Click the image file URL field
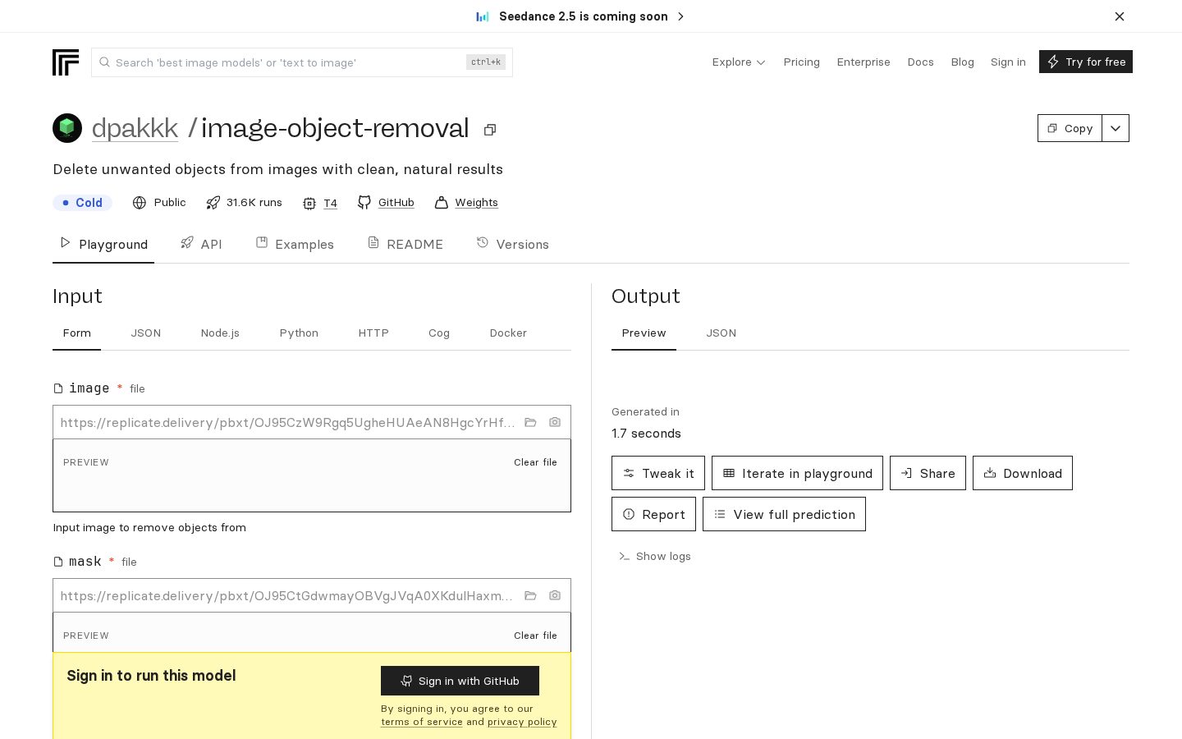 [x=287, y=422]
